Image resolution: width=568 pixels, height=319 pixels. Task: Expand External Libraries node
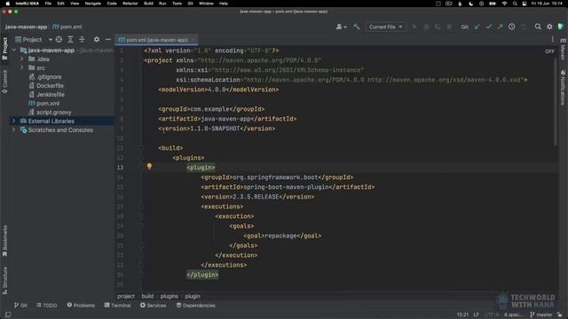point(14,121)
